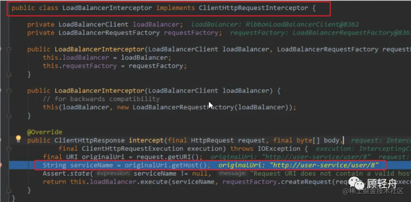Viewport: 411px width, 202px height.
Task: Toggle breakpoint on the serviceName line gutter
Action: click(x=1, y=165)
